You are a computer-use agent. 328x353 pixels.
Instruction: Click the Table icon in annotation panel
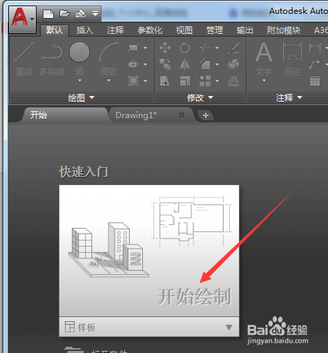point(315,81)
